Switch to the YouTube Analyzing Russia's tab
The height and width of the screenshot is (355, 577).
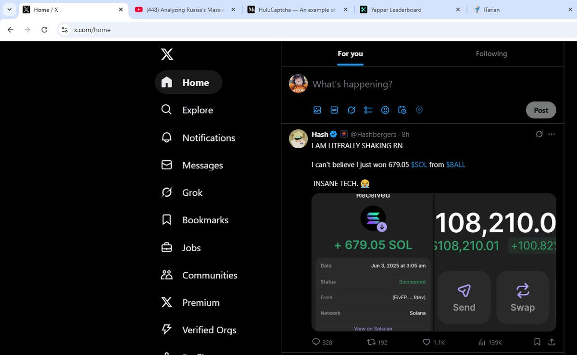point(185,10)
